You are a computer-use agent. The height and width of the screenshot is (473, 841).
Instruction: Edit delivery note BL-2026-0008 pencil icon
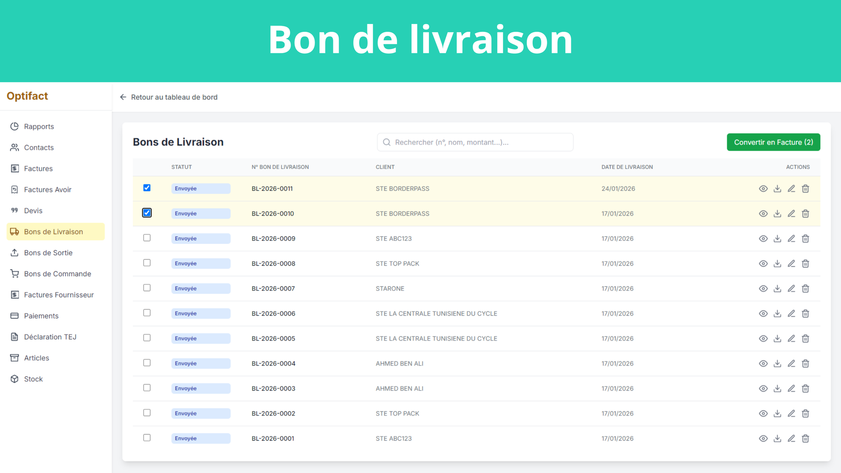click(791, 264)
